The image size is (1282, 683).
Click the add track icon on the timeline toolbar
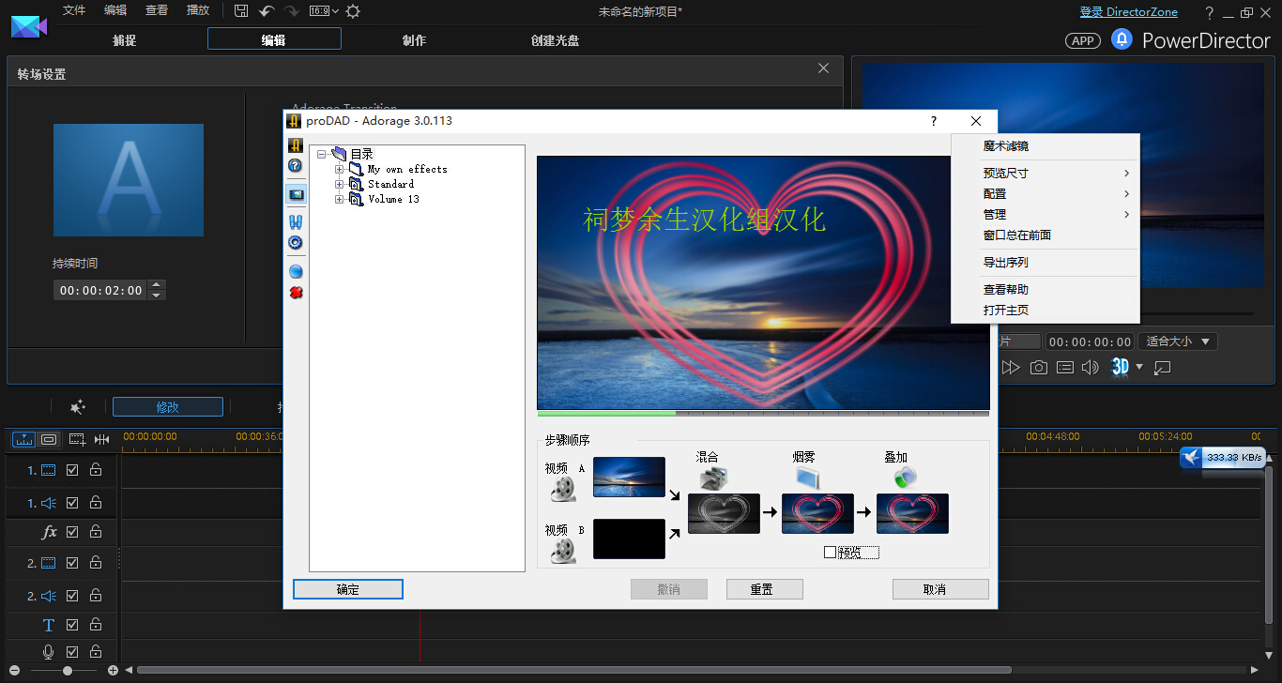[x=77, y=439]
